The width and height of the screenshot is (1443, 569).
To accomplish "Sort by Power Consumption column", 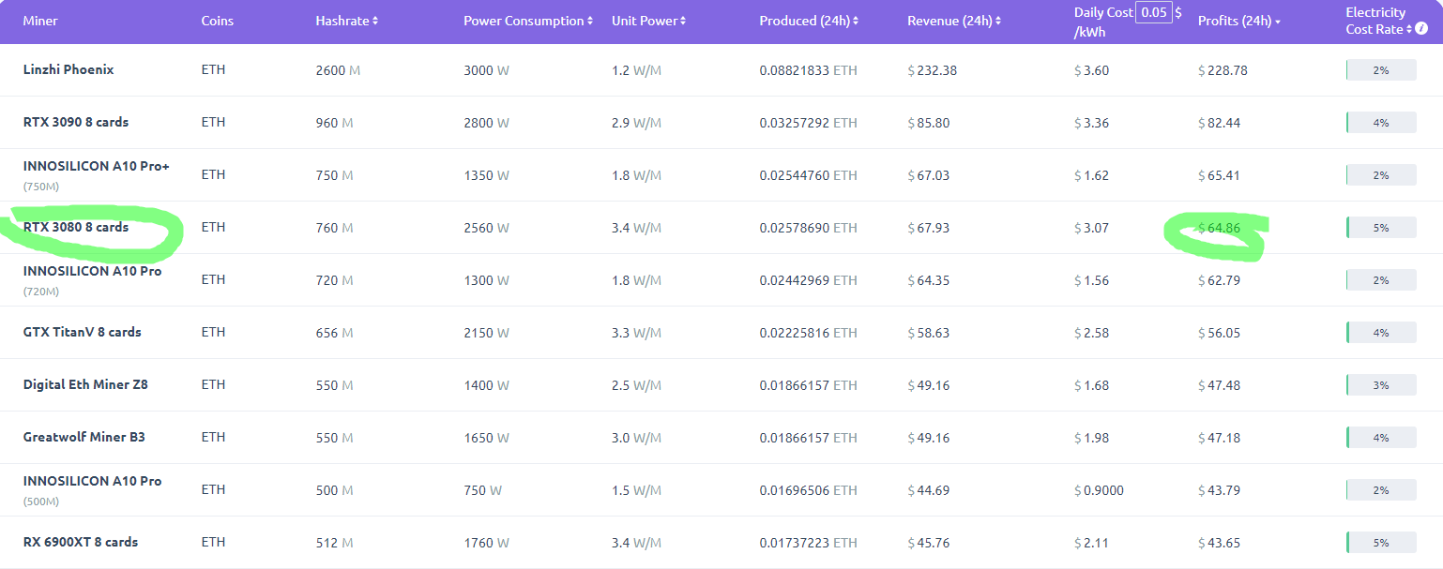I will pyautogui.click(x=527, y=21).
